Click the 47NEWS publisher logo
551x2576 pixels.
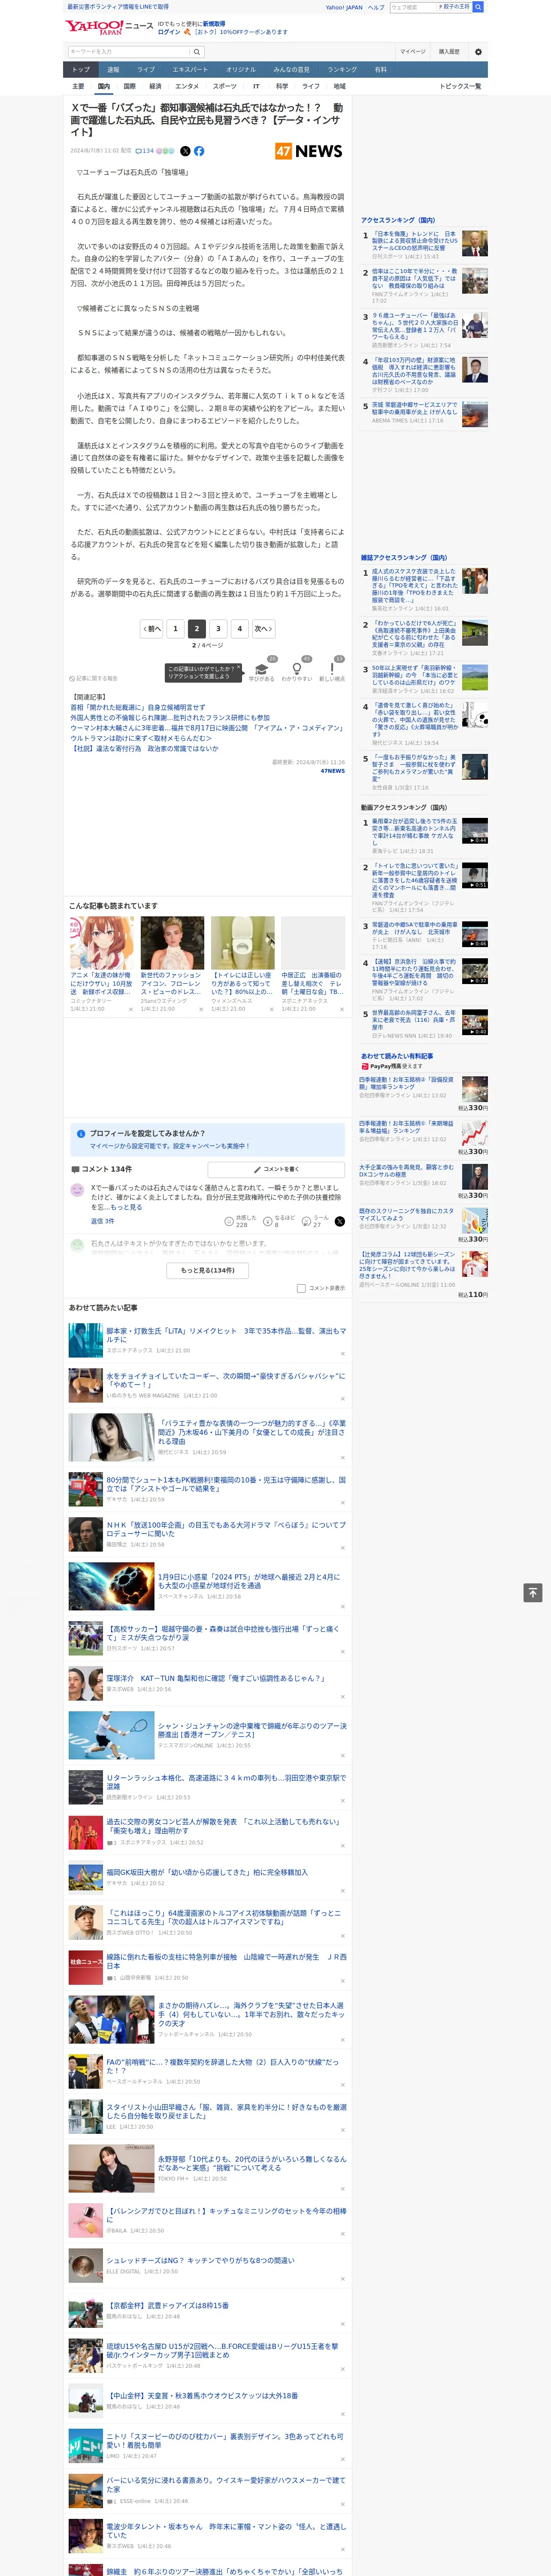pos(309,151)
